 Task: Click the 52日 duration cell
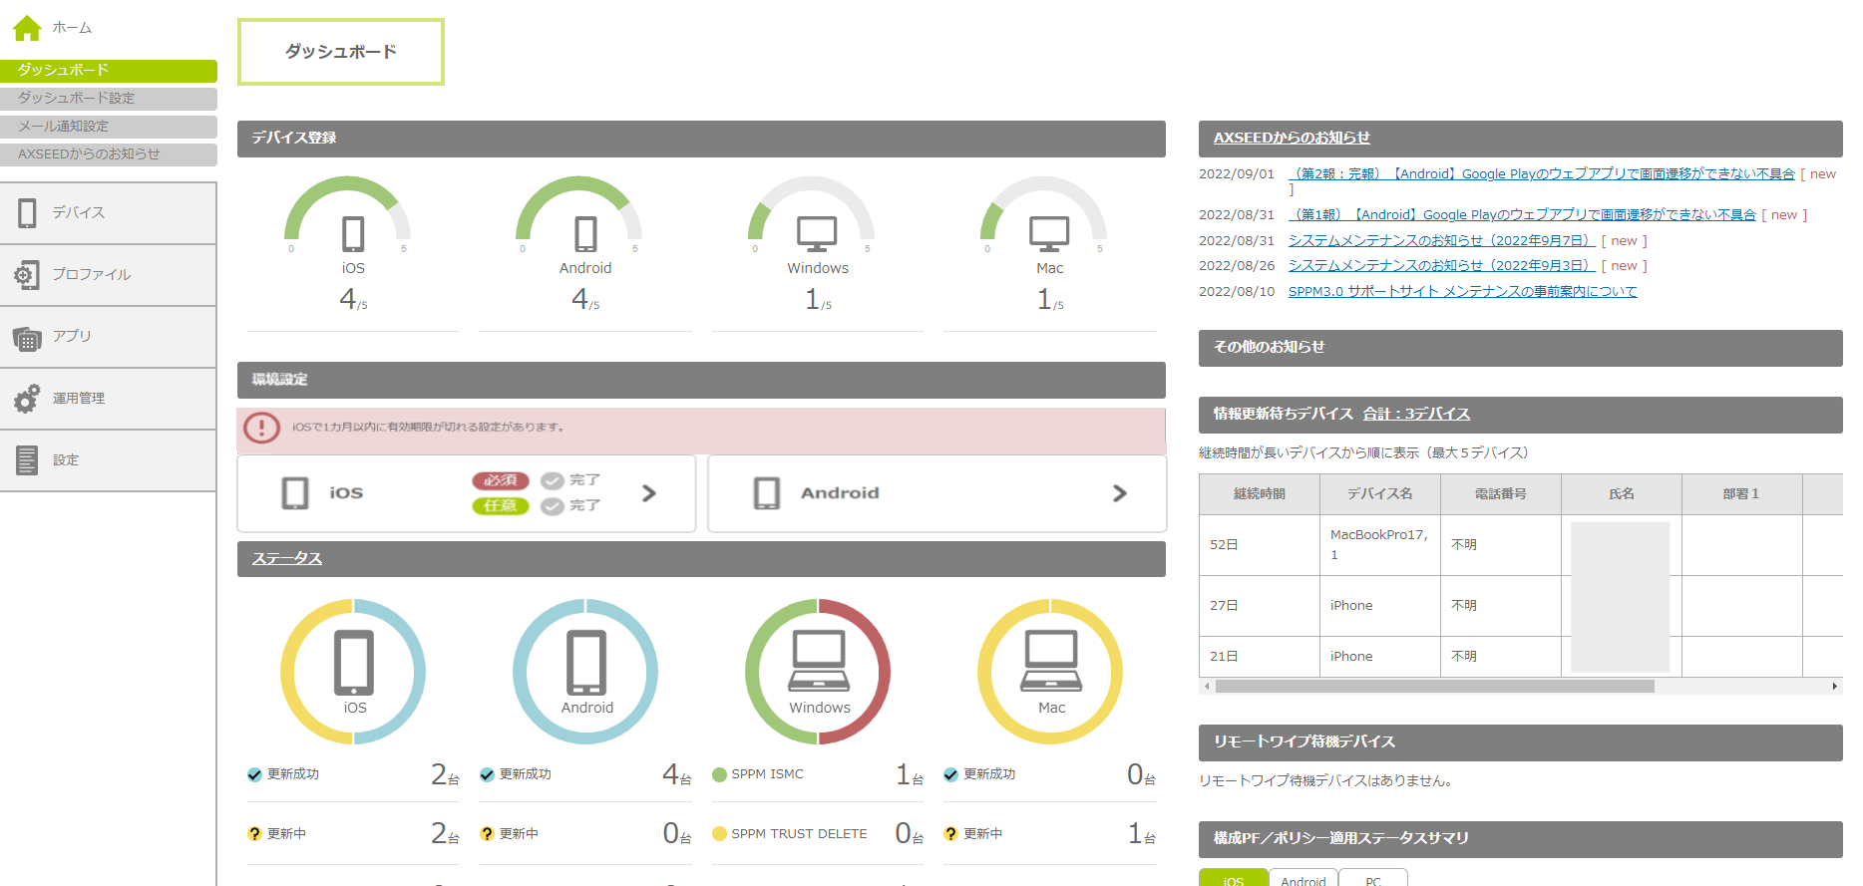(1260, 545)
